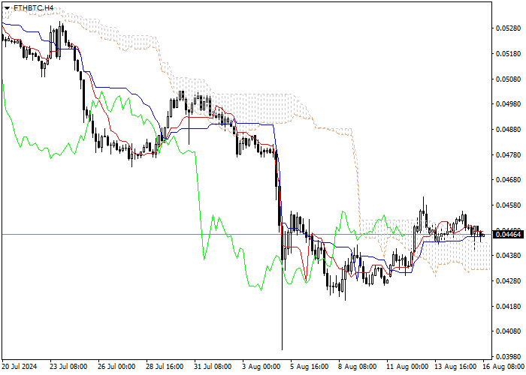This screenshot has width=526, height=375.
Task: Click the 0.05280 price axis label
Action: [508, 28]
